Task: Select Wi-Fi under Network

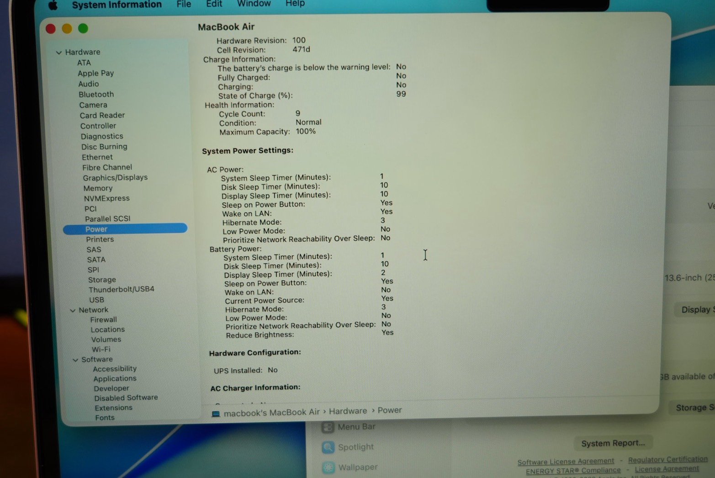Action: click(x=101, y=350)
